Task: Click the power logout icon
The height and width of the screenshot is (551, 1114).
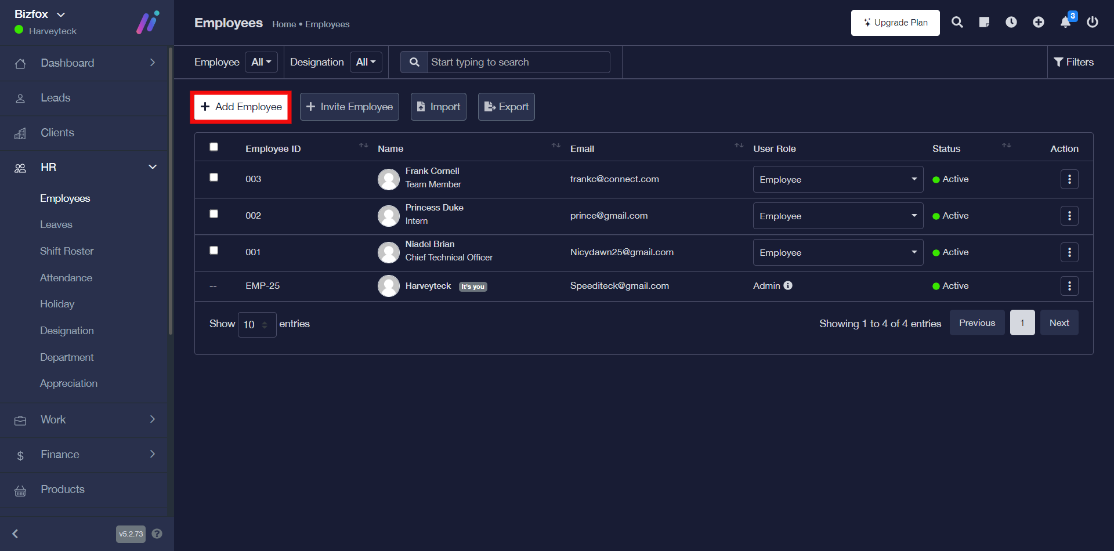Action: [x=1093, y=23]
